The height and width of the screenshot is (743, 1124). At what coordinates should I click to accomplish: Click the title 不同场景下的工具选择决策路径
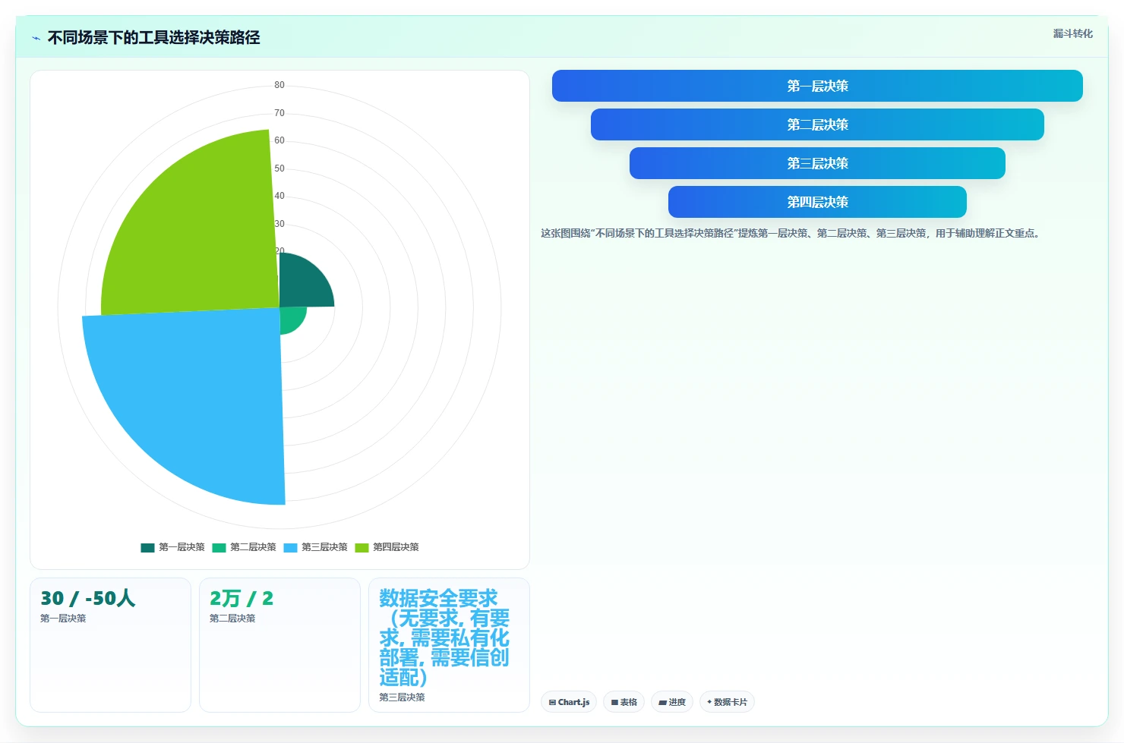[x=154, y=38]
